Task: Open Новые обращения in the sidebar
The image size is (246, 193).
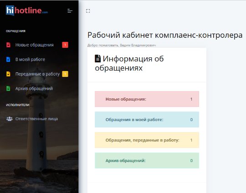Action: pyautogui.click(x=34, y=45)
